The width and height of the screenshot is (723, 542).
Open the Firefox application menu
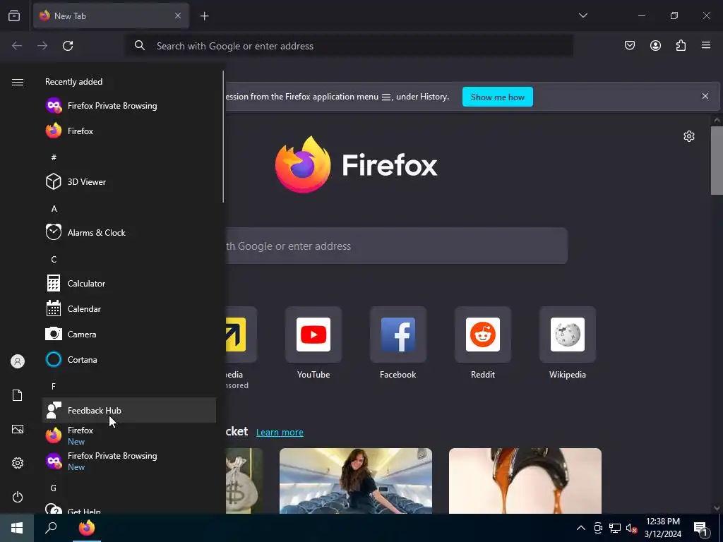[x=706, y=45]
